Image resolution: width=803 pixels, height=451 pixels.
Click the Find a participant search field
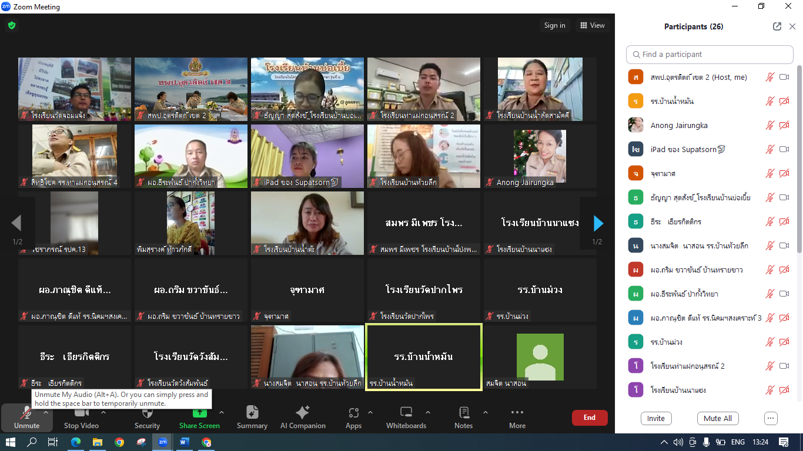tap(710, 54)
